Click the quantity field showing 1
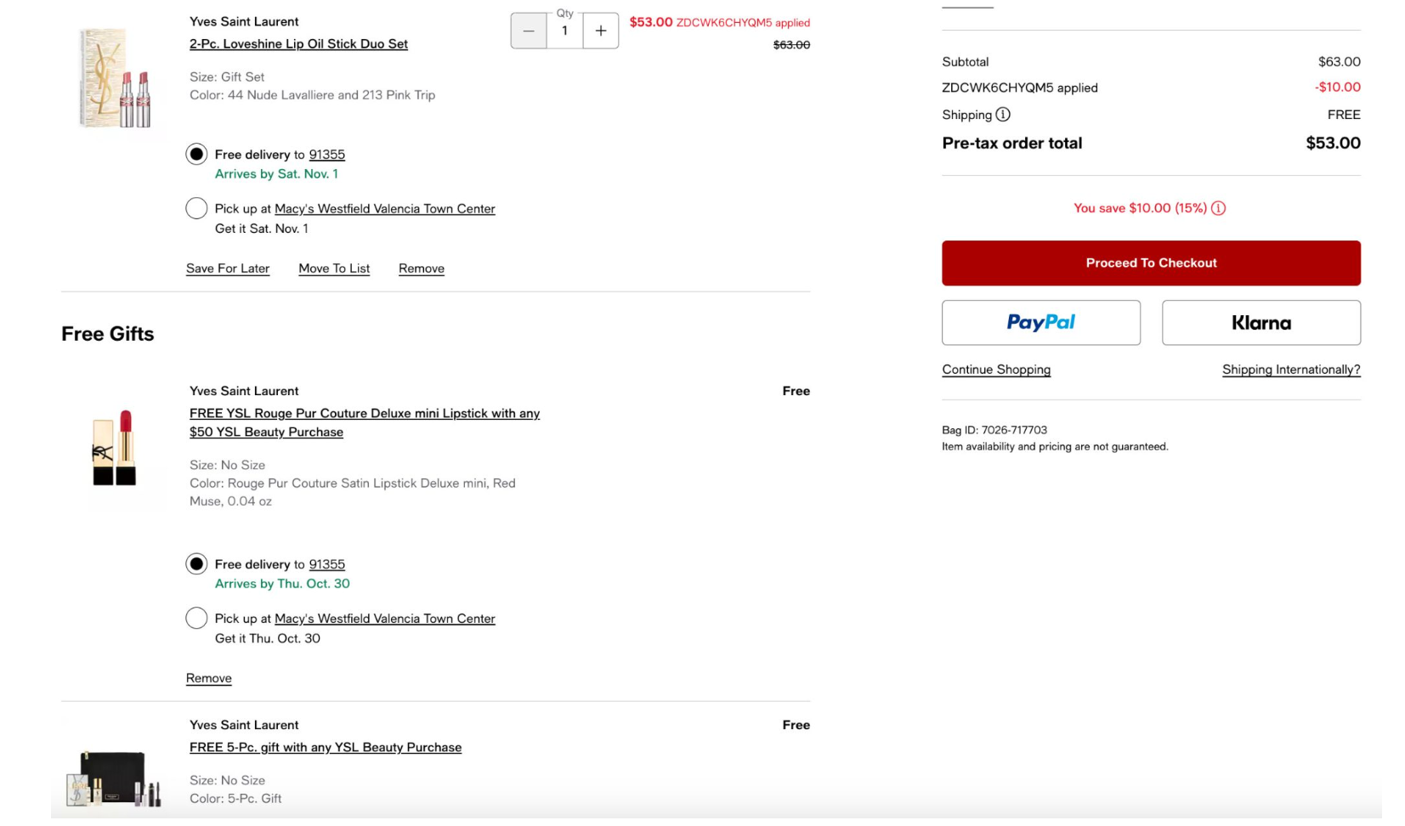Image resolution: width=1405 pixels, height=826 pixels. tap(564, 31)
